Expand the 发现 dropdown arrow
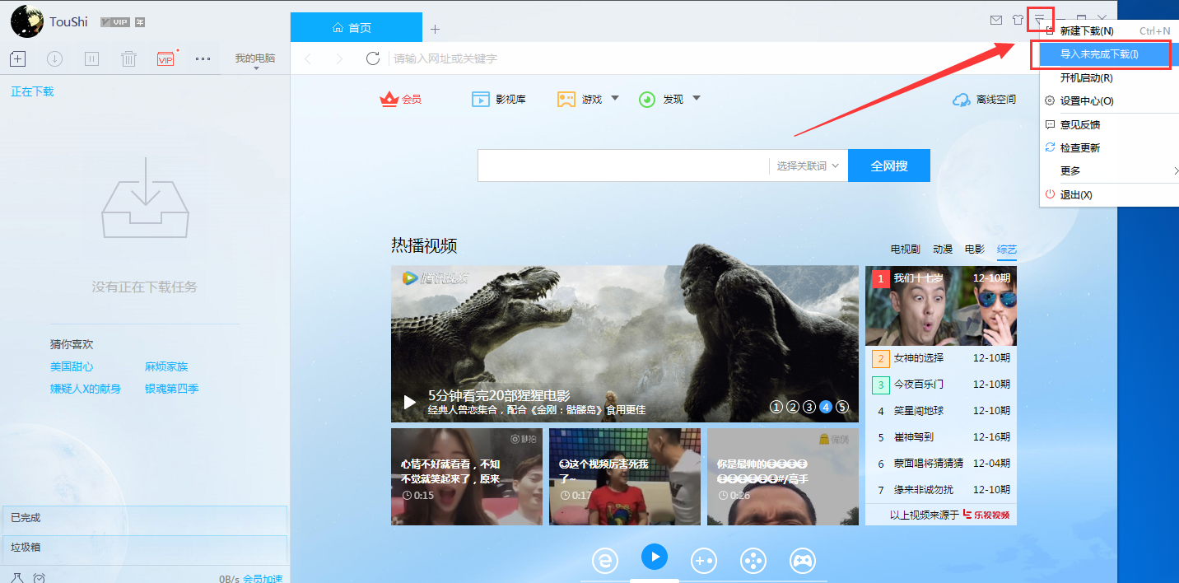Viewport: 1179px width, 583px height. [697, 99]
